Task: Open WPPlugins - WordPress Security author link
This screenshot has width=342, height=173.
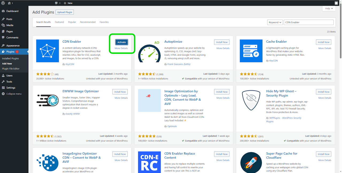Action: click(284, 120)
